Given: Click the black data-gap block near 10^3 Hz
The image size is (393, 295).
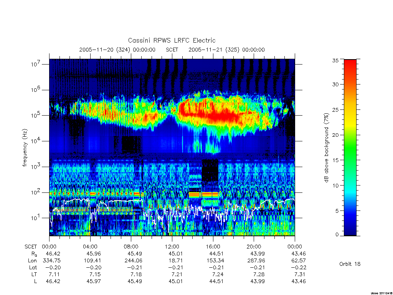Looking at the screenshot, I should [x=210, y=170].
